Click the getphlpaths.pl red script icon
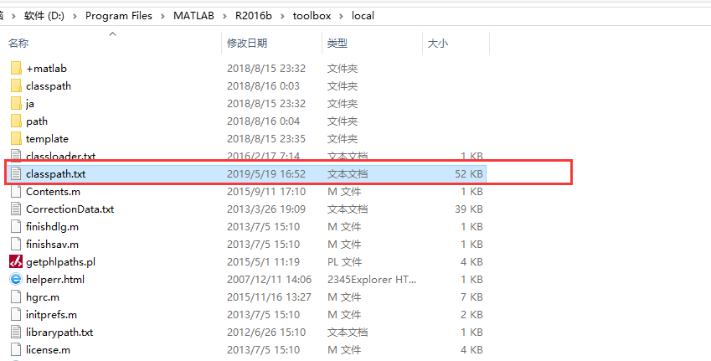 (16, 261)
